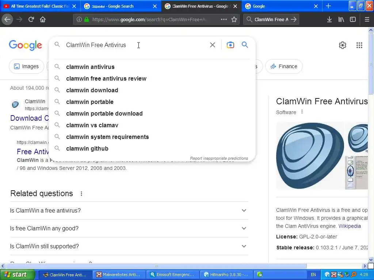Open the Library icon in toolbar

point(341,19)
